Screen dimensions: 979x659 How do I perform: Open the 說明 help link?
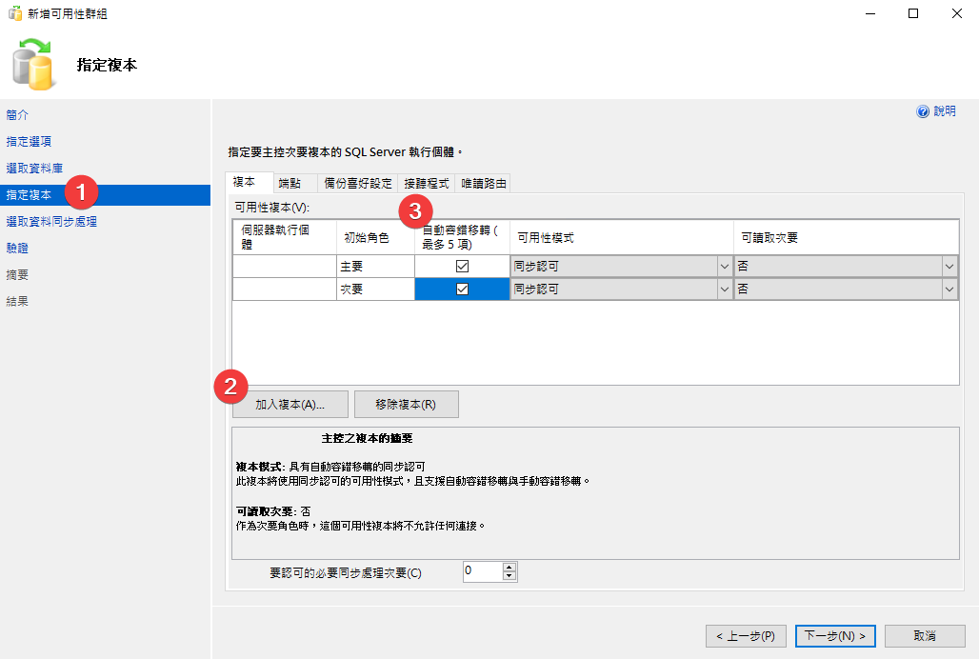click(x=945, y=111)
